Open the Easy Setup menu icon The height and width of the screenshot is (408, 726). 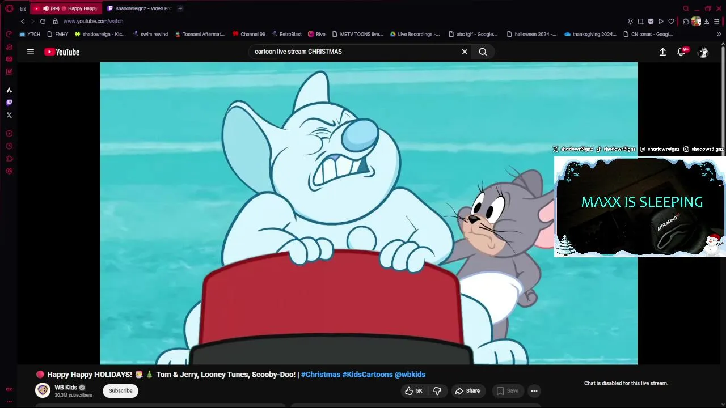[x=716, y=22]
